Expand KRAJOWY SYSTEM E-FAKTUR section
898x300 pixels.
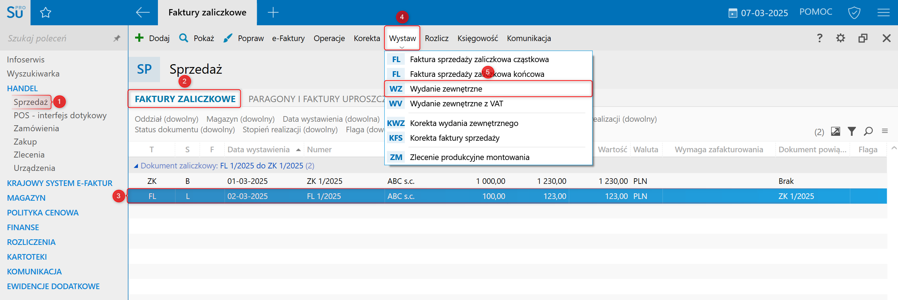tap(60, 183)
